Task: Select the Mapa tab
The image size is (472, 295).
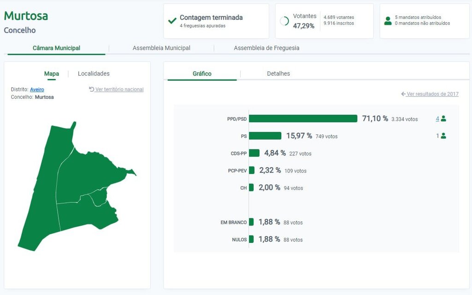Action: coord(52,73)
